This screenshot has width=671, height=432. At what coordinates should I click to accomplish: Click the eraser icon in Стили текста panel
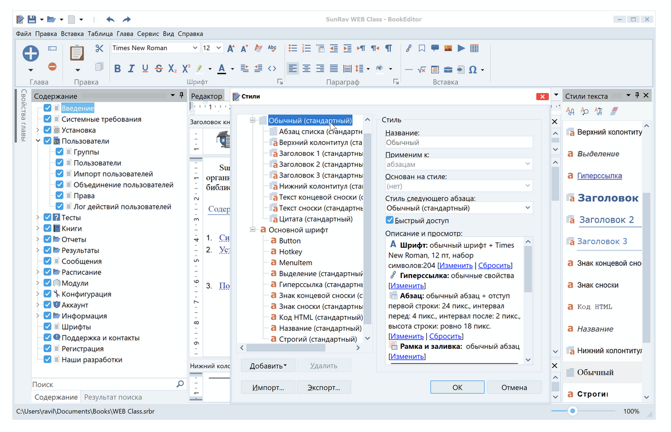pos(613,111)
